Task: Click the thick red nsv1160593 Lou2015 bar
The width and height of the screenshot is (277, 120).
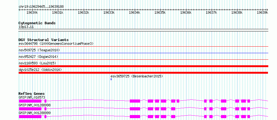Action: [143, 66]
